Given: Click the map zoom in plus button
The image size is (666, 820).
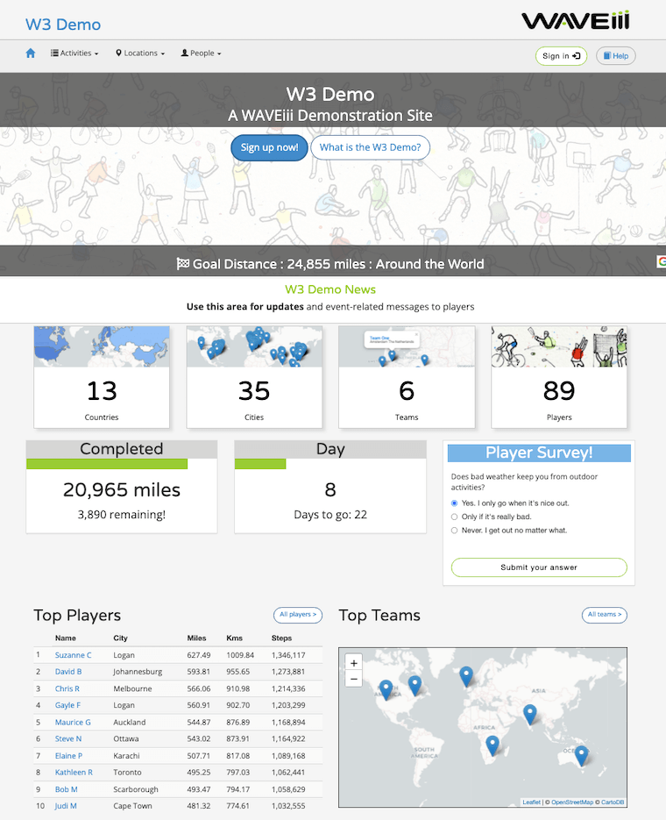Looking at the screenshot, I should pos(354,663).
